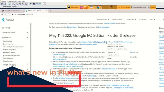Open the Development dropdown in top navbar
The height and width of the screenshot is (92, 164).
tap(118, 19)
